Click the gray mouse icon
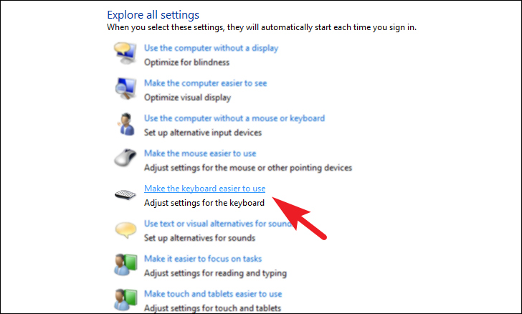The height and width of the screenshot is (314, 522). point(125,158)
